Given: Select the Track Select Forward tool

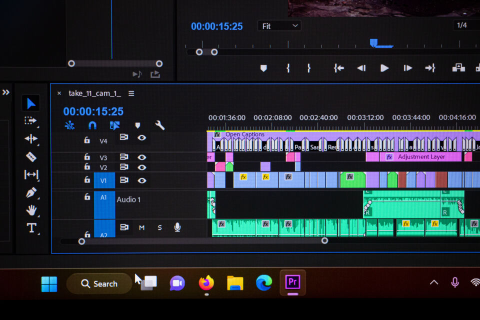Looking at the screenshot, I should coord(31,121).
